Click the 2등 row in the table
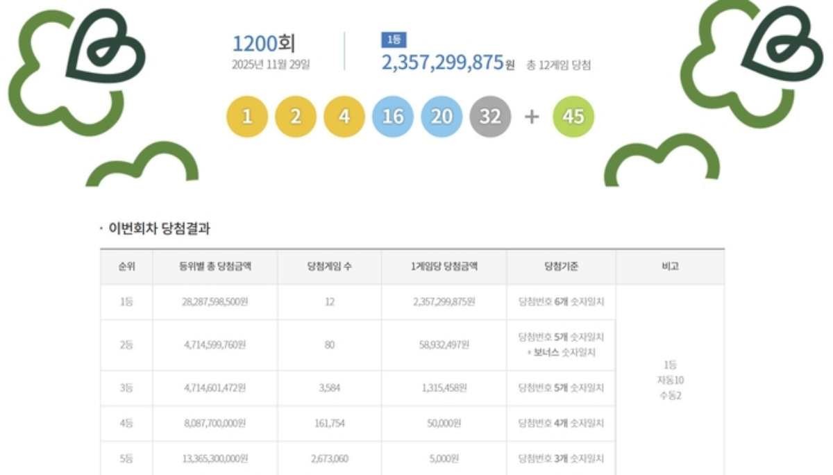Image resolution: width=833 pixels, height=475 pixels. click(x=125, y=344)
